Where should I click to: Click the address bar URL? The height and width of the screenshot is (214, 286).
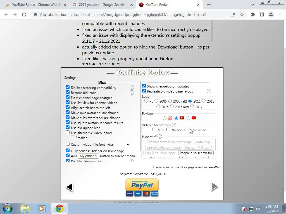[x=138, y=14]
